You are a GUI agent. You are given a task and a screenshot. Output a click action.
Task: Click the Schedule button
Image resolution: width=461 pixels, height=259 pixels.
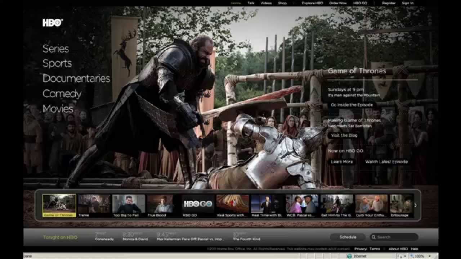coord(348,237)
